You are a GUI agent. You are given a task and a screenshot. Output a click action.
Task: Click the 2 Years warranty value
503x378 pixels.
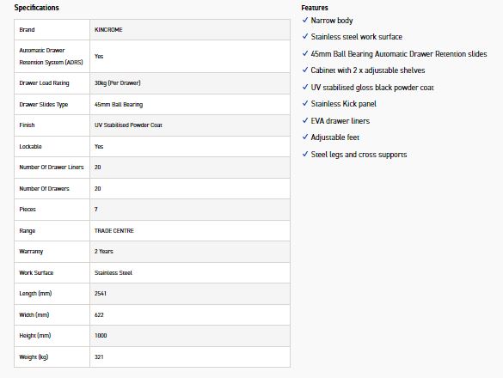(x=104, y=252)
